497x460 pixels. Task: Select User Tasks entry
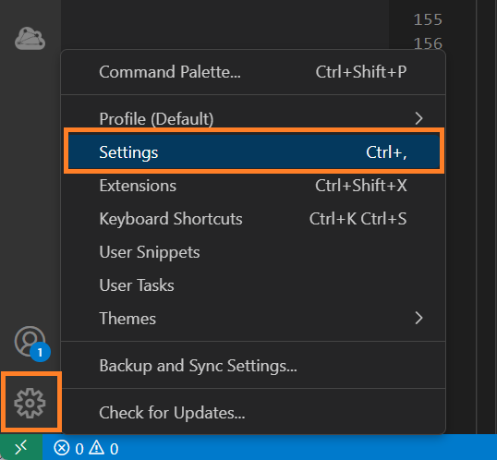click(x=253, y=285)
